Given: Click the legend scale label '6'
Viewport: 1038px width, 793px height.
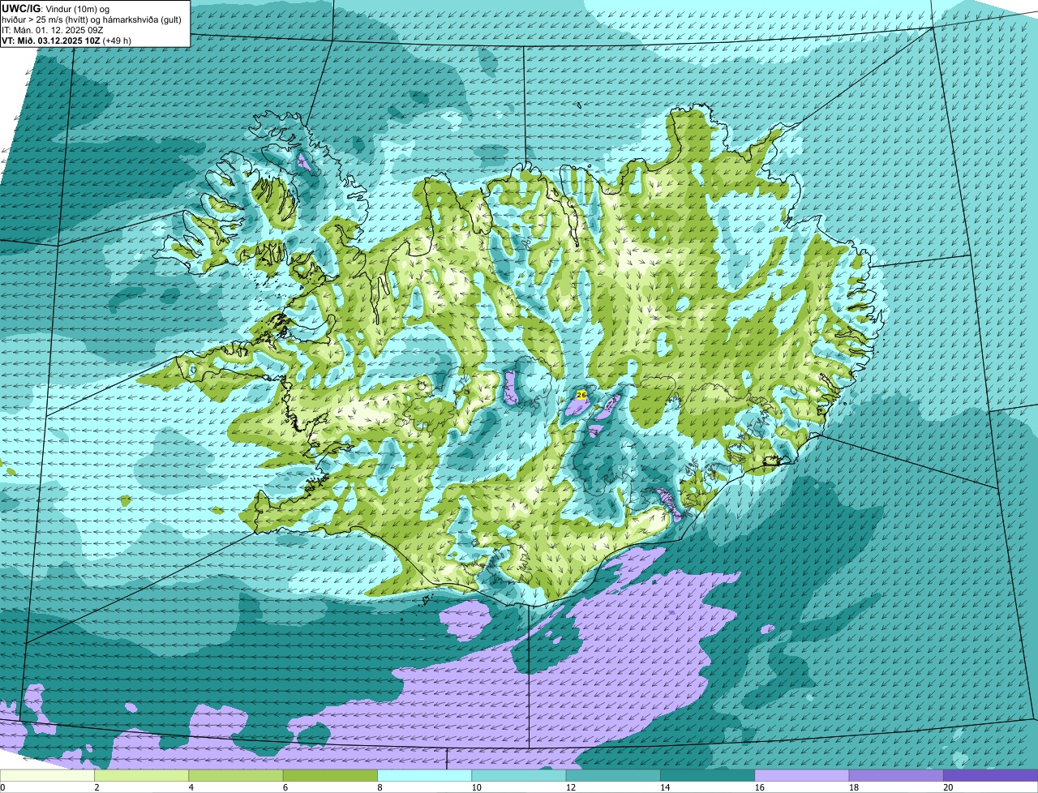Looking at the screenshot, I should click(x=285, y=787).
